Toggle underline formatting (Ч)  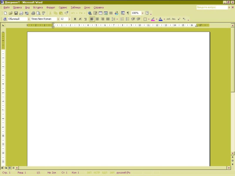coord(85,19)
